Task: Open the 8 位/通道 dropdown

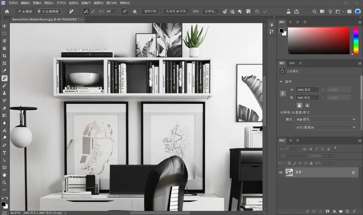Action: coord(326,127)
